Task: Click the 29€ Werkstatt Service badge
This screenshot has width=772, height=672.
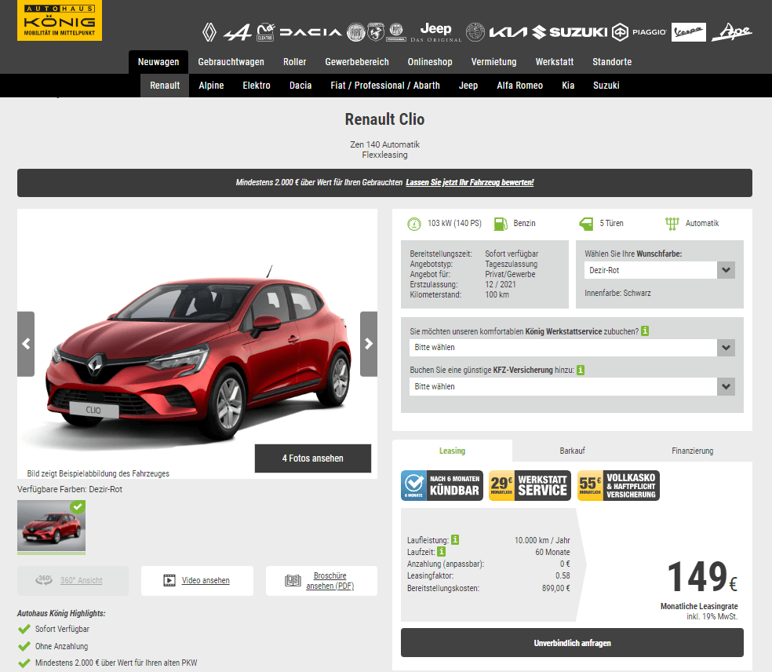Action: point(530,486)
